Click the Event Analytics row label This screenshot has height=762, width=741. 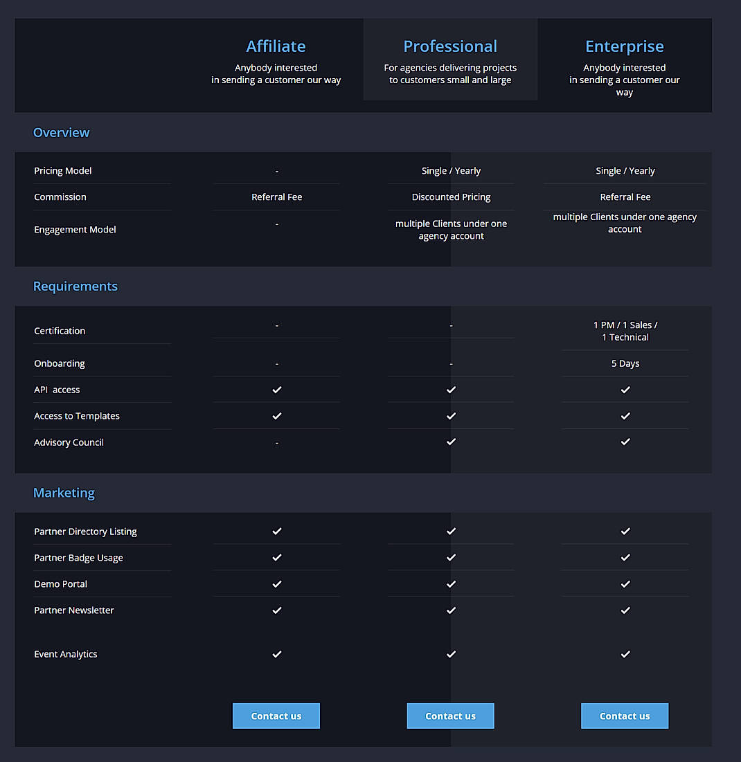[66, 654]
